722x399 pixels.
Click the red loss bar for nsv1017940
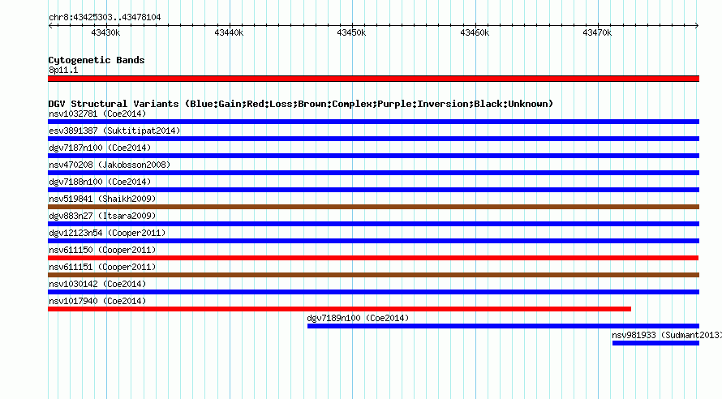[339, 309]
